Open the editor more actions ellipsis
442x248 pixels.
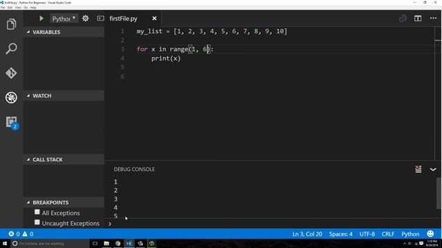click(x=433, y=19)
